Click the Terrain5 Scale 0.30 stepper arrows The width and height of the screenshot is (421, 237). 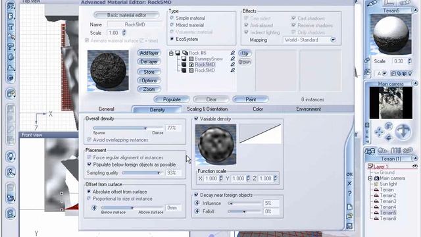[410, 61]
